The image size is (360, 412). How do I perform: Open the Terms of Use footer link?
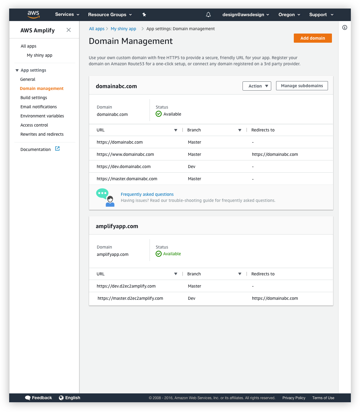coord(323,398)
